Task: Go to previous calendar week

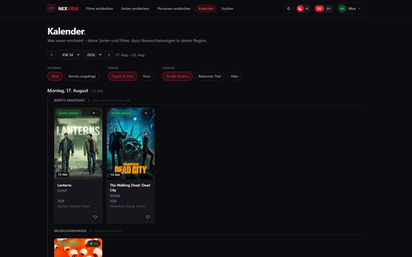Action: (52, 55)
